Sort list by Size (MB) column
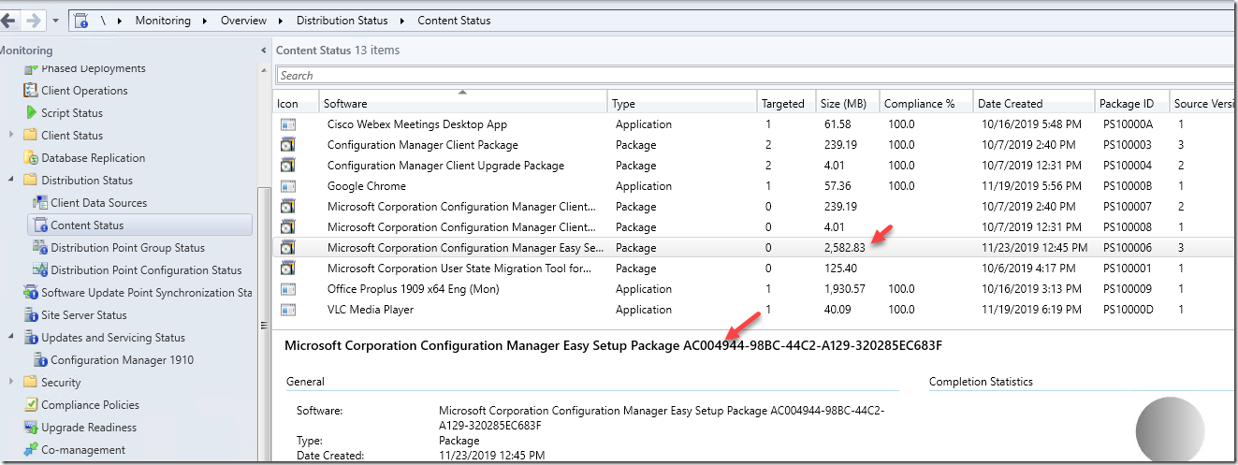Image resolution: width=1238 pixels, height=465 pixels. [x=843, y=104]
